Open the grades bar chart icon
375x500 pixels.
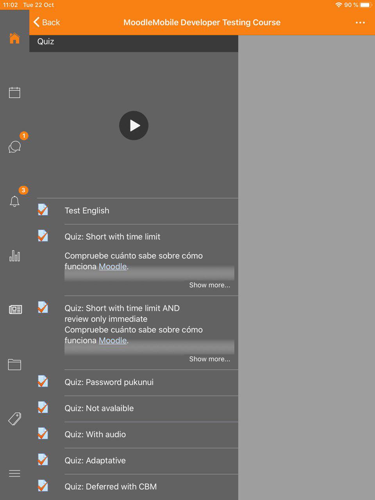click(x=14, y=256)
